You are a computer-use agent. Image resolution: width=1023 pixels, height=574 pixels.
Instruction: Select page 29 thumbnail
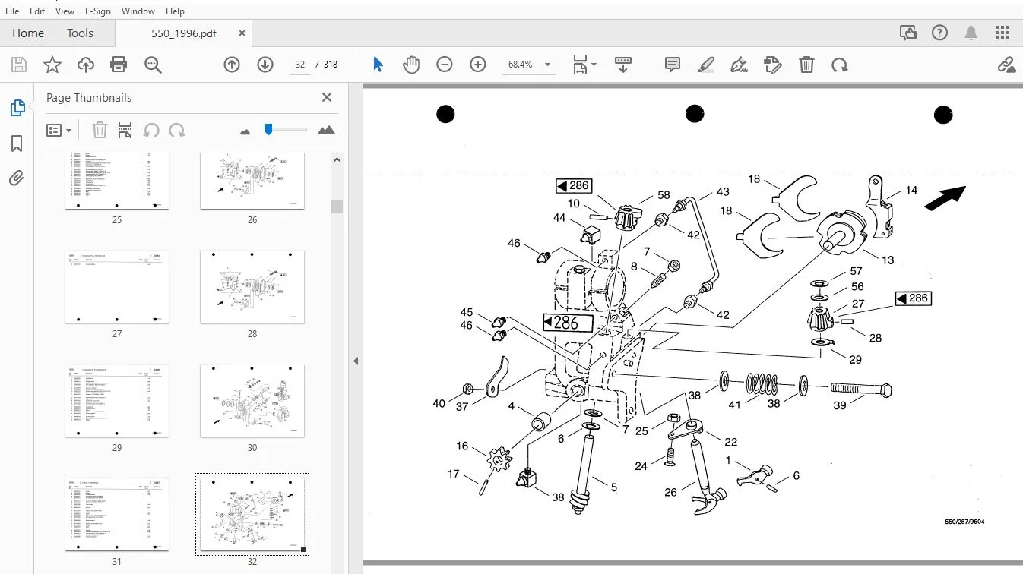[x=117, y=401]
